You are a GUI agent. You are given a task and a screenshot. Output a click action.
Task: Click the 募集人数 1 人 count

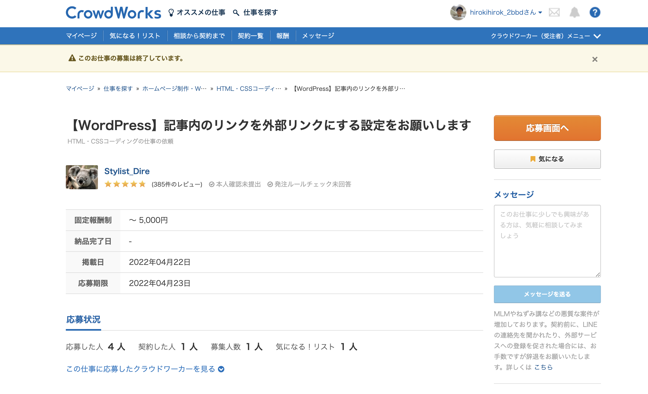[237, 347]
